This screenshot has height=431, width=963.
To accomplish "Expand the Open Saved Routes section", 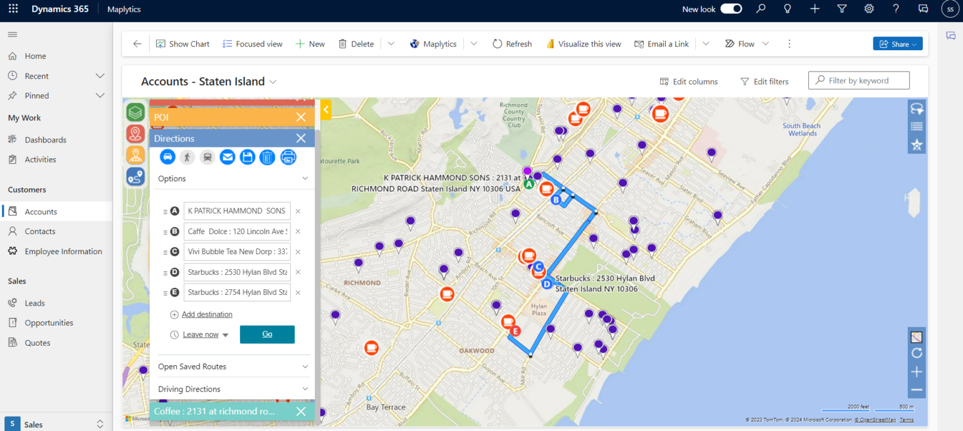I will tap(233, 366).
